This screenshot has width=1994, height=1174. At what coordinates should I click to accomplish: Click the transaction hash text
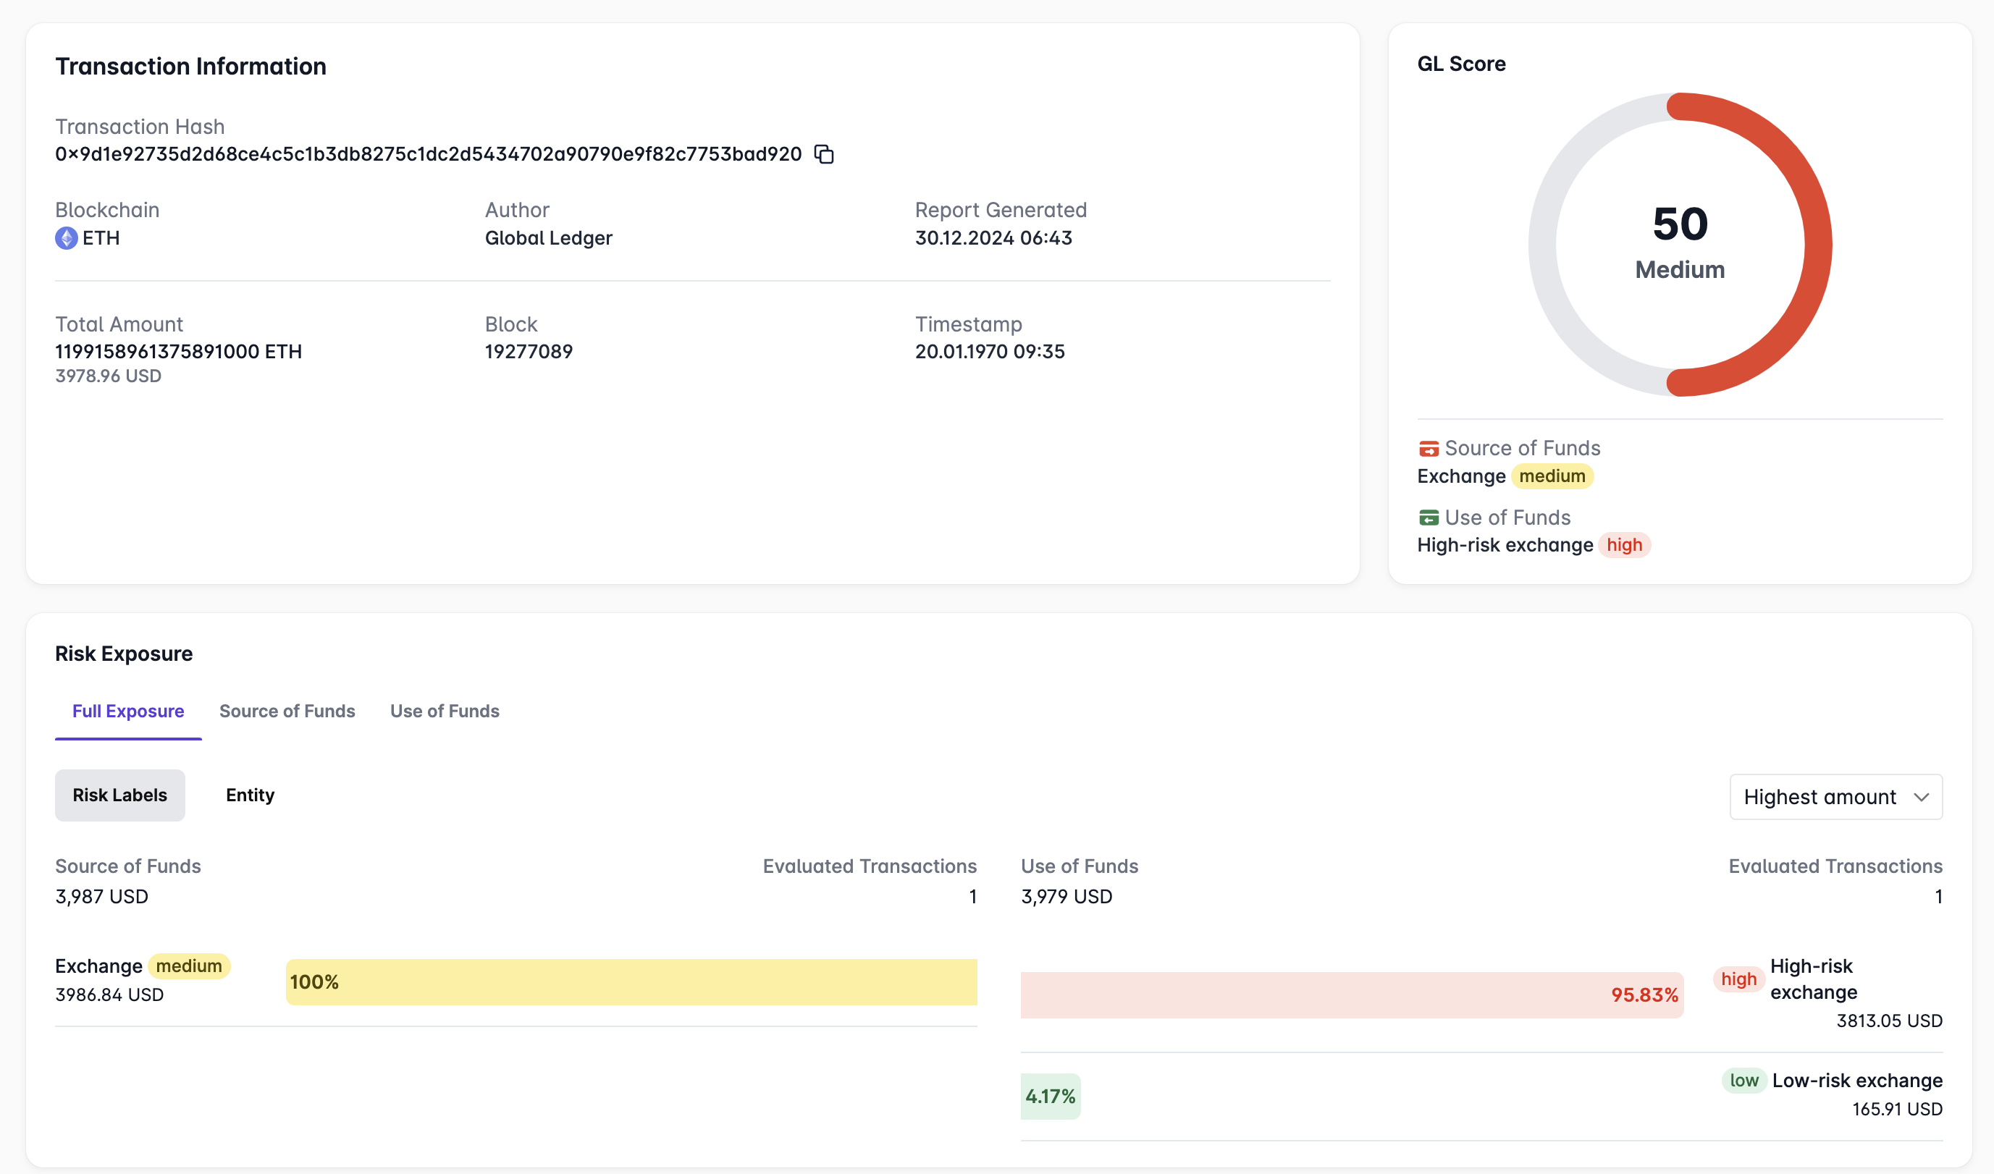tap(428, 154)
